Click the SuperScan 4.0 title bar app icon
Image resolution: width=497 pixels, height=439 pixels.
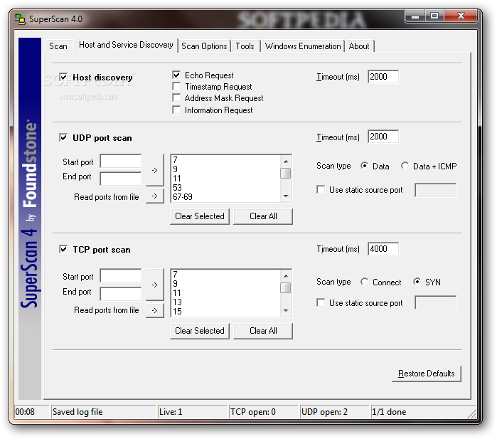(20, 19)
